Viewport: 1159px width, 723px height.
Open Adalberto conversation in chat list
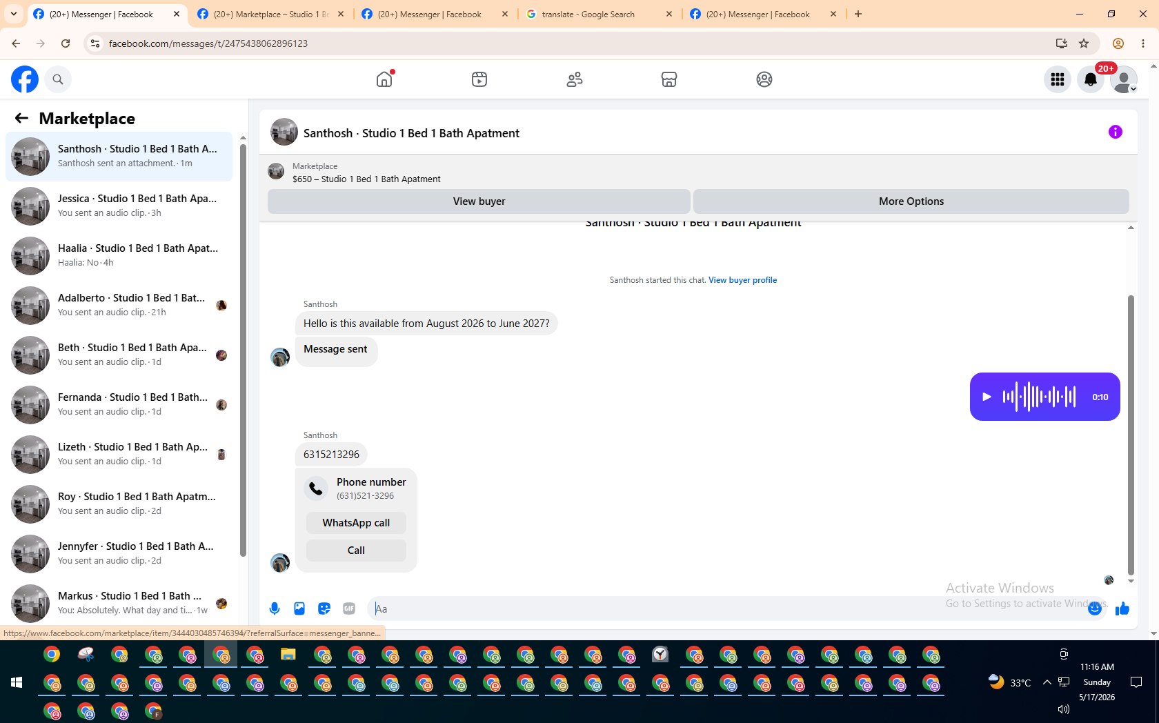[119, 306]
